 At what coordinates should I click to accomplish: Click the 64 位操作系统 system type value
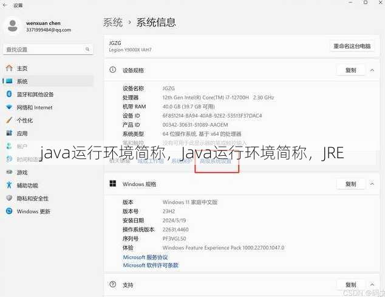coord(202,134)
